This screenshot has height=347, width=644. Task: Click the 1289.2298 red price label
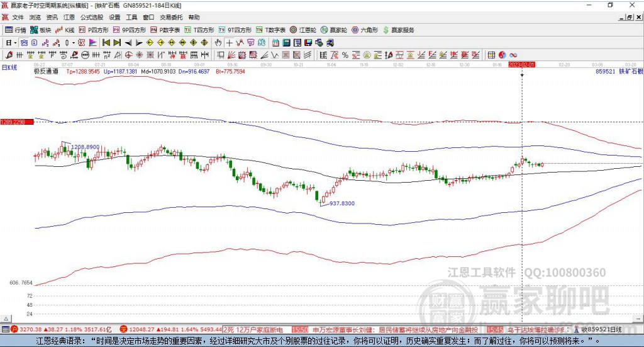pyautogui.click(x=17, y=122)
